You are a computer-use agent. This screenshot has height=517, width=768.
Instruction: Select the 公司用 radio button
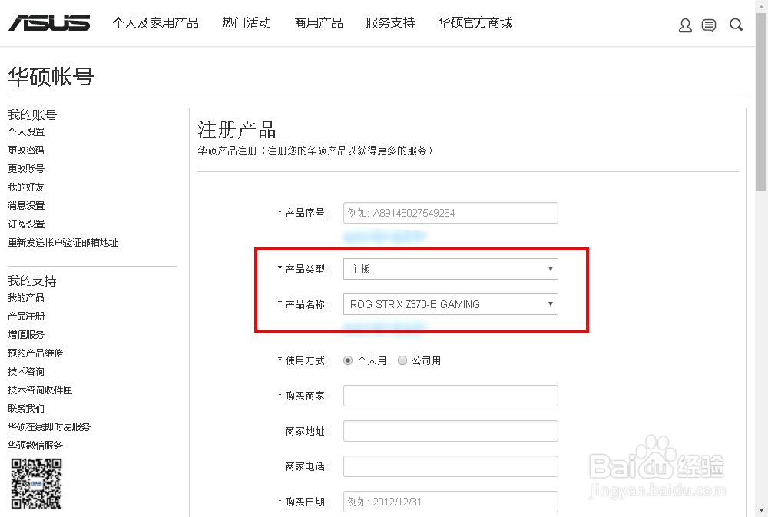click(402, 360)
